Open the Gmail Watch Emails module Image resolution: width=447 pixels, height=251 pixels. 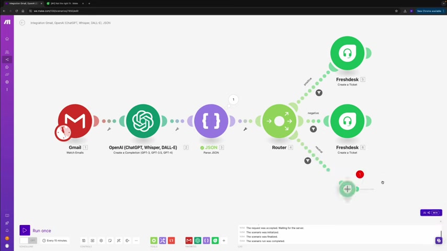tap(75, 121)
